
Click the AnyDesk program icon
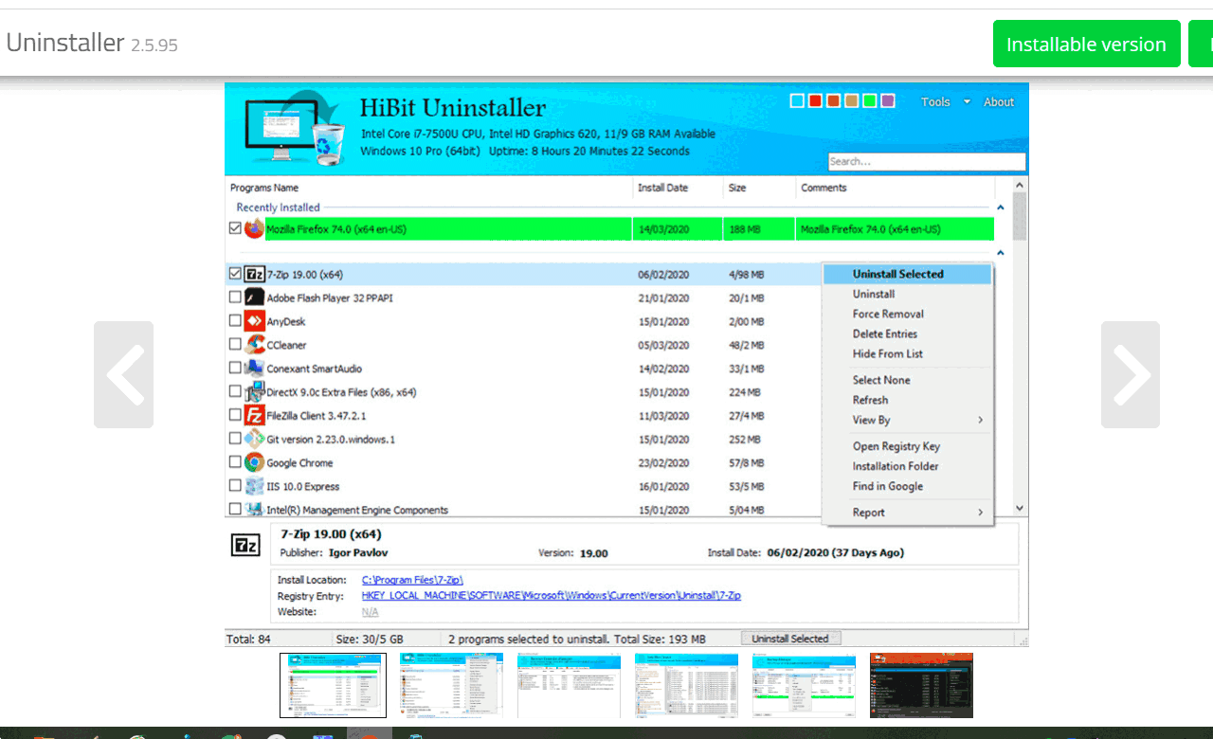253,320
